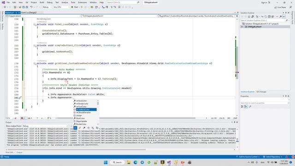Click Solution Explorer home icon
Viewport: 295px width, 166px height.
point(249,17)
